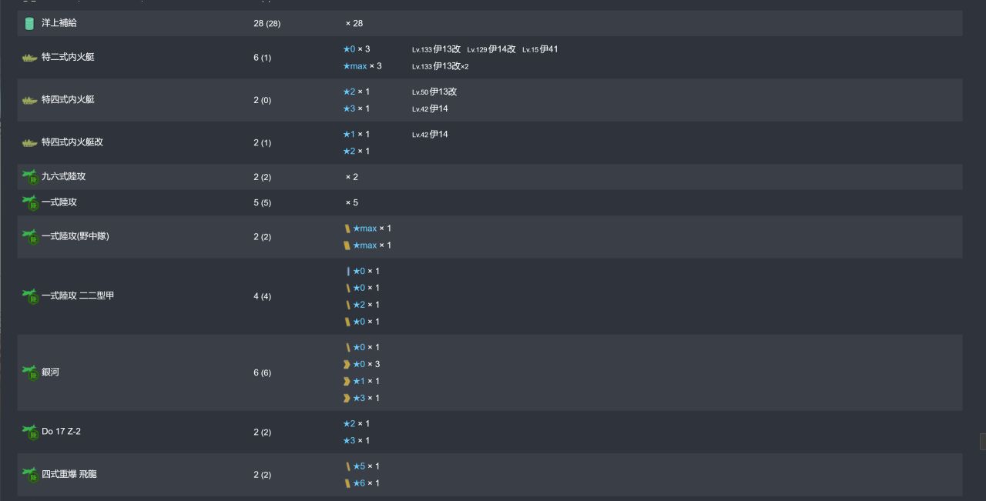Screen dimensions: 986x501
Task: Select the 九六式陸攻 land-based bomber icon
Action: point(30,177)
